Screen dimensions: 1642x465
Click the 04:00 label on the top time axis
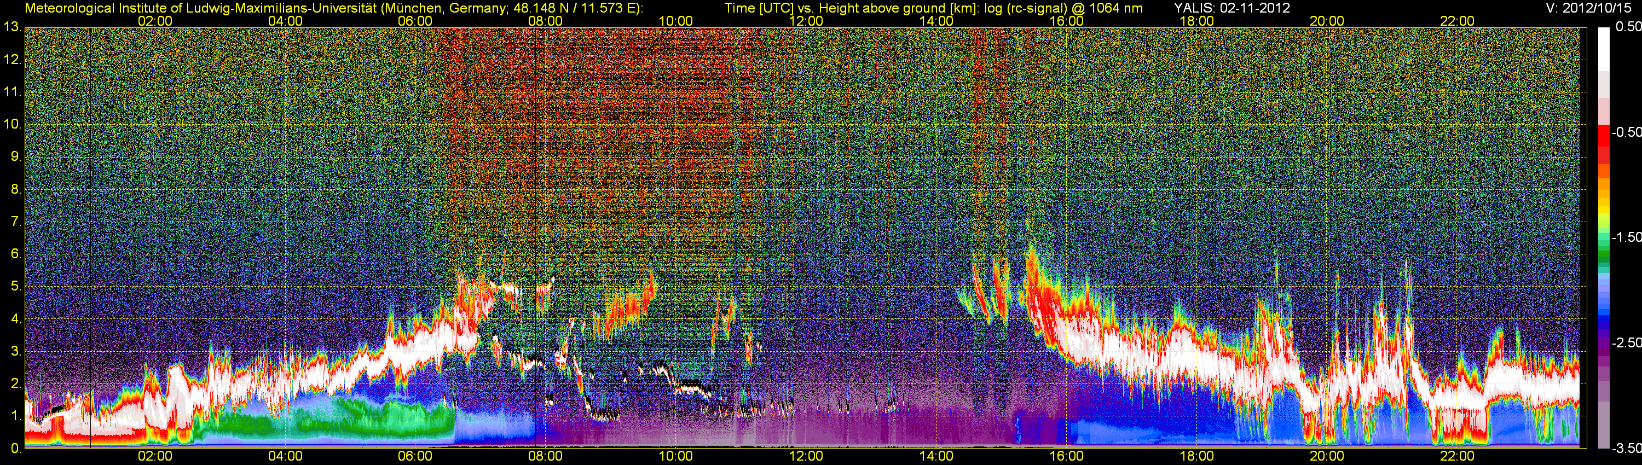tap(285, 21)
